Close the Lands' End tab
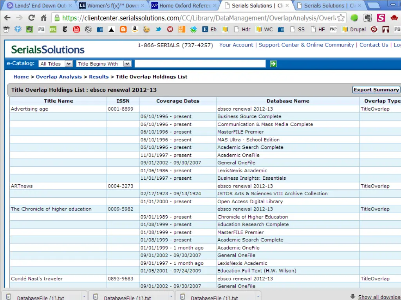The width and height of the screenshot is (401, 300). click(x=70, y=5)
